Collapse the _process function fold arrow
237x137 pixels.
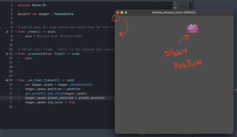tap(16, 54)
